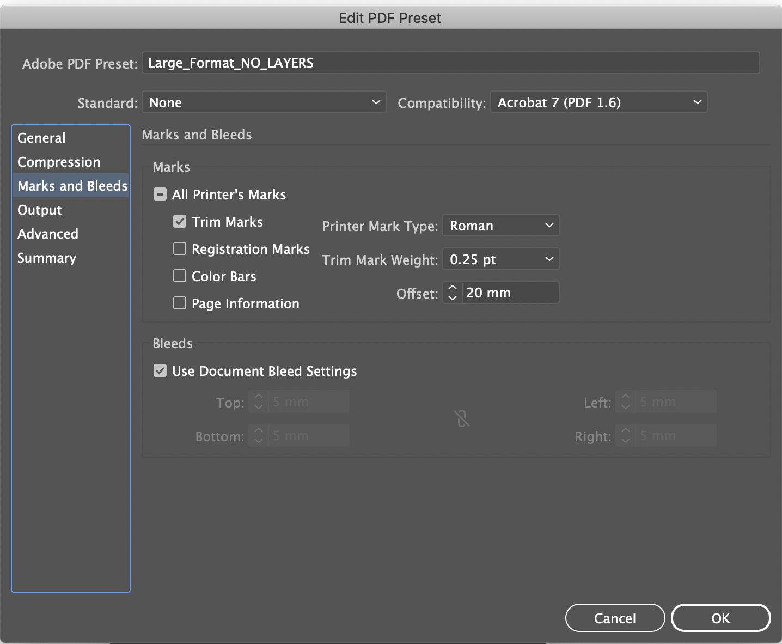
Task: Click the Right bleed stepper arrows
Action: [625, 435]
